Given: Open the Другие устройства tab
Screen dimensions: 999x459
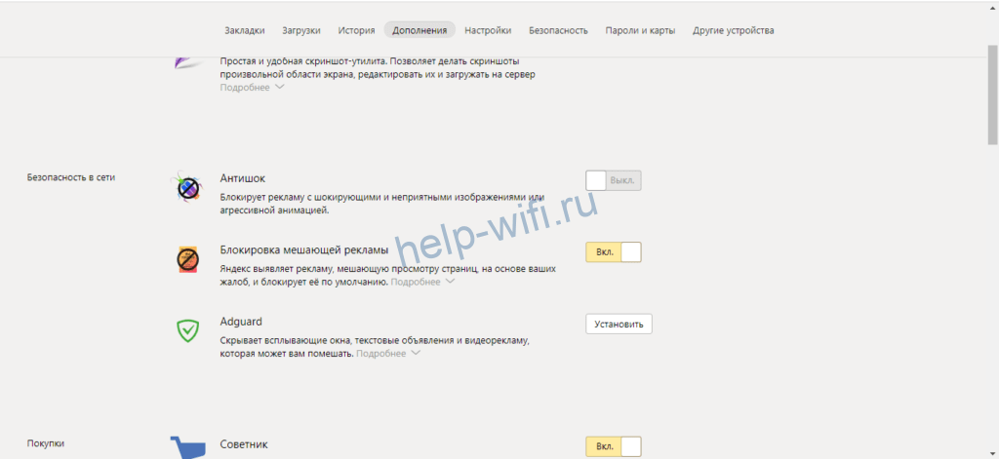Looking at the screenshot, I should tap(733, 30).
